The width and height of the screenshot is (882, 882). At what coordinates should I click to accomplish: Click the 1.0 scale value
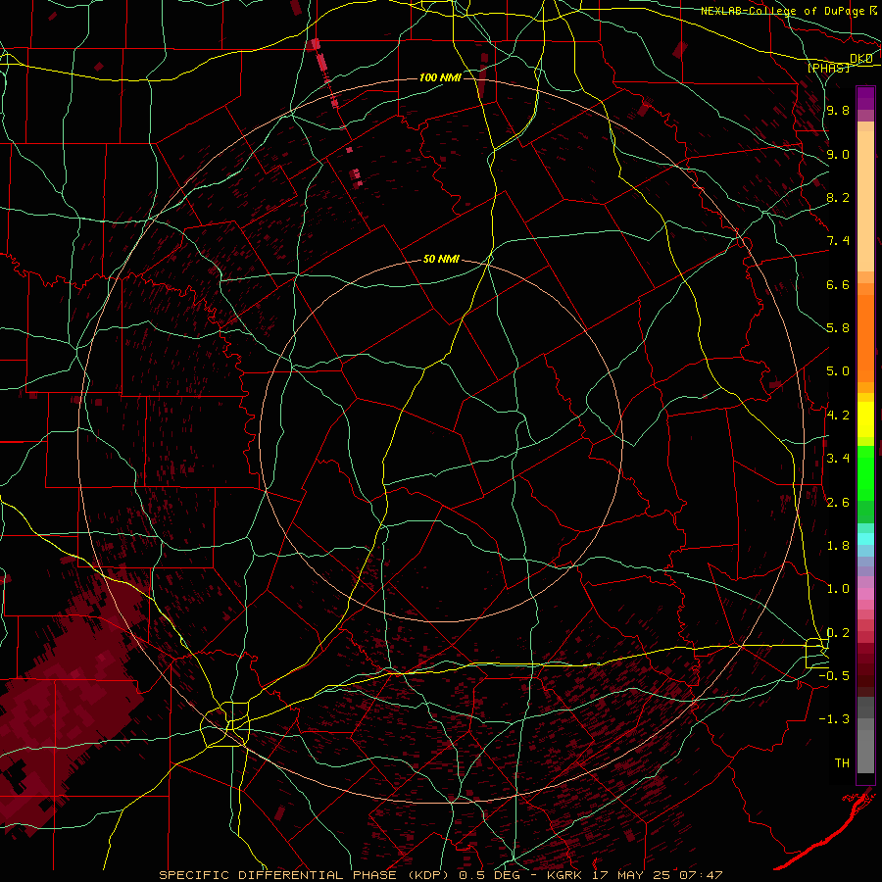[838, 589]
